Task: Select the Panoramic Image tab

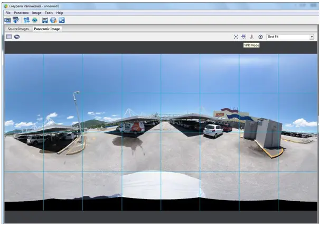Action: pos(47,29)
